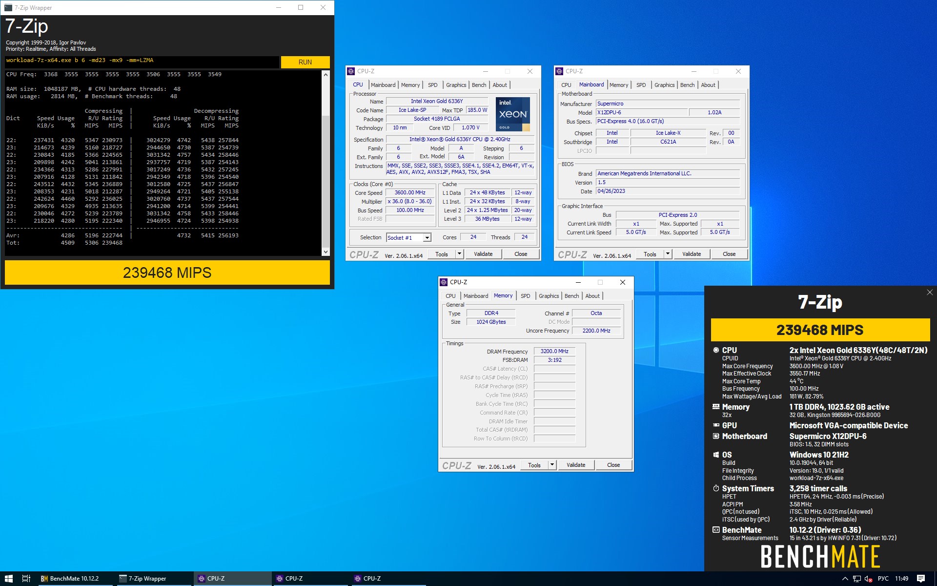The height and width of the screenshot is (586, 937).
Task: Click the 7-Zip output scrollbar up arrow
Action: pyautogui.click(x=326, y=75)
